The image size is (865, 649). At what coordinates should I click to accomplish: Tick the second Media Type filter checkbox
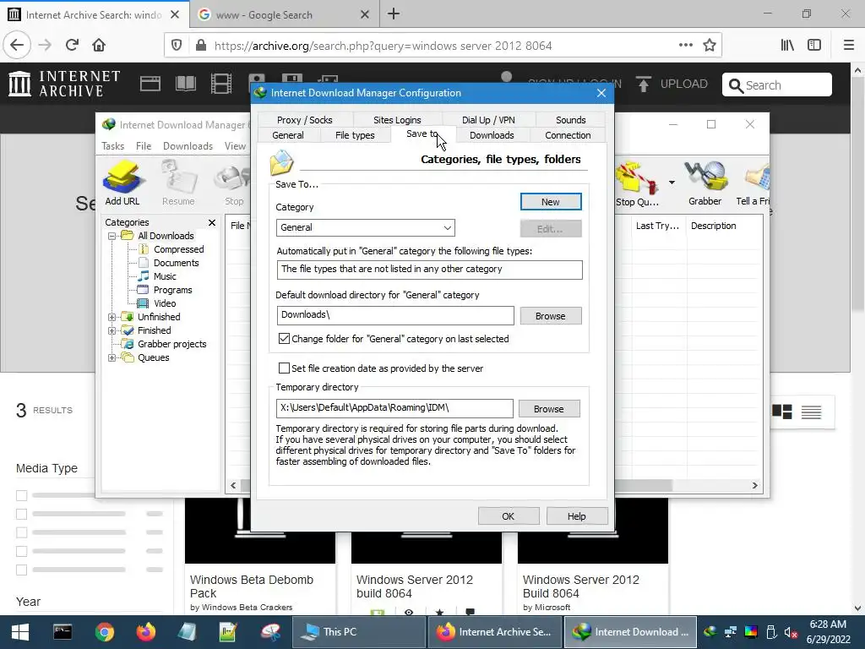21,515
